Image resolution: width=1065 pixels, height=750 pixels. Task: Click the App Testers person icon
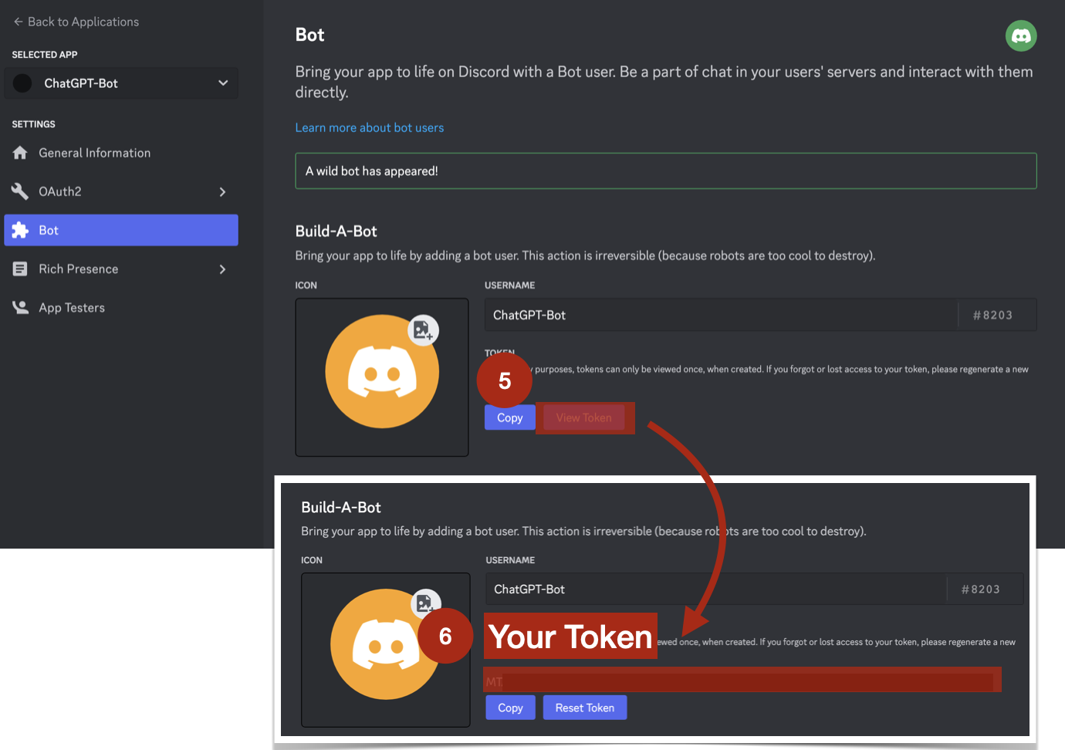[x=20, y=307]
